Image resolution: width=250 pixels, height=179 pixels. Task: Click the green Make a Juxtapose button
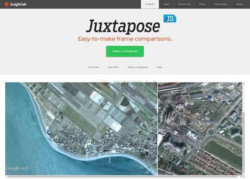click(x=125, y=51)
